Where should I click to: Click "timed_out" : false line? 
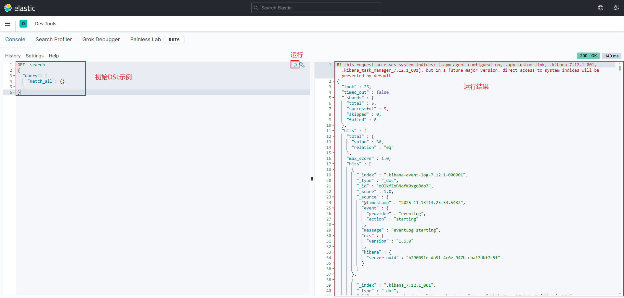366,92
